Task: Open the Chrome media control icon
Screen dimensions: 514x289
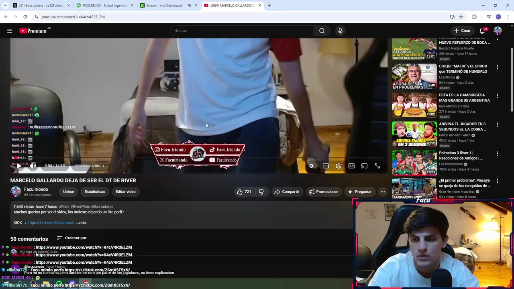Action: click(489, 17)
